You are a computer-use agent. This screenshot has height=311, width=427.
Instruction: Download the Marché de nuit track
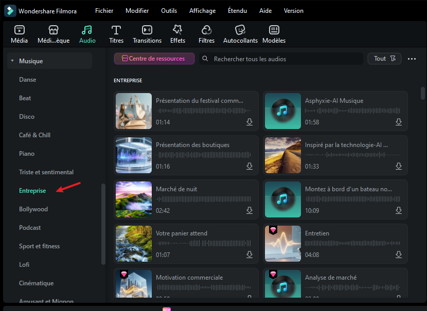[250, 210]
